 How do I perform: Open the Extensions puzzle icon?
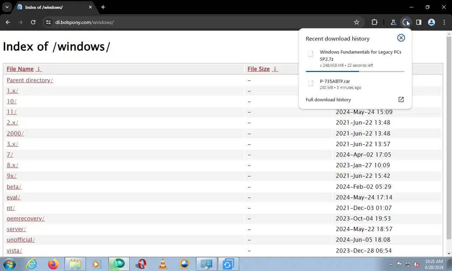click(x=374, y=22)
